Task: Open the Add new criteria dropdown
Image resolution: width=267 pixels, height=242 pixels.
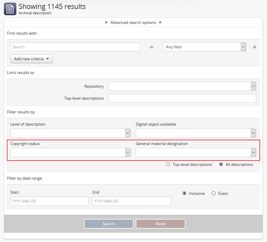Action: tap(32, 59)
